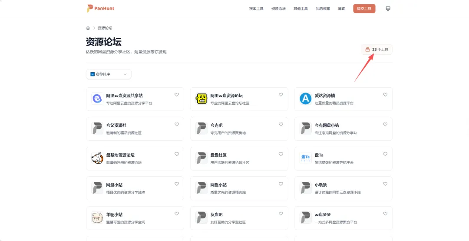Click the 友盘吧 card icon
The image size is (469, 241).
click(x=201, y=218)
